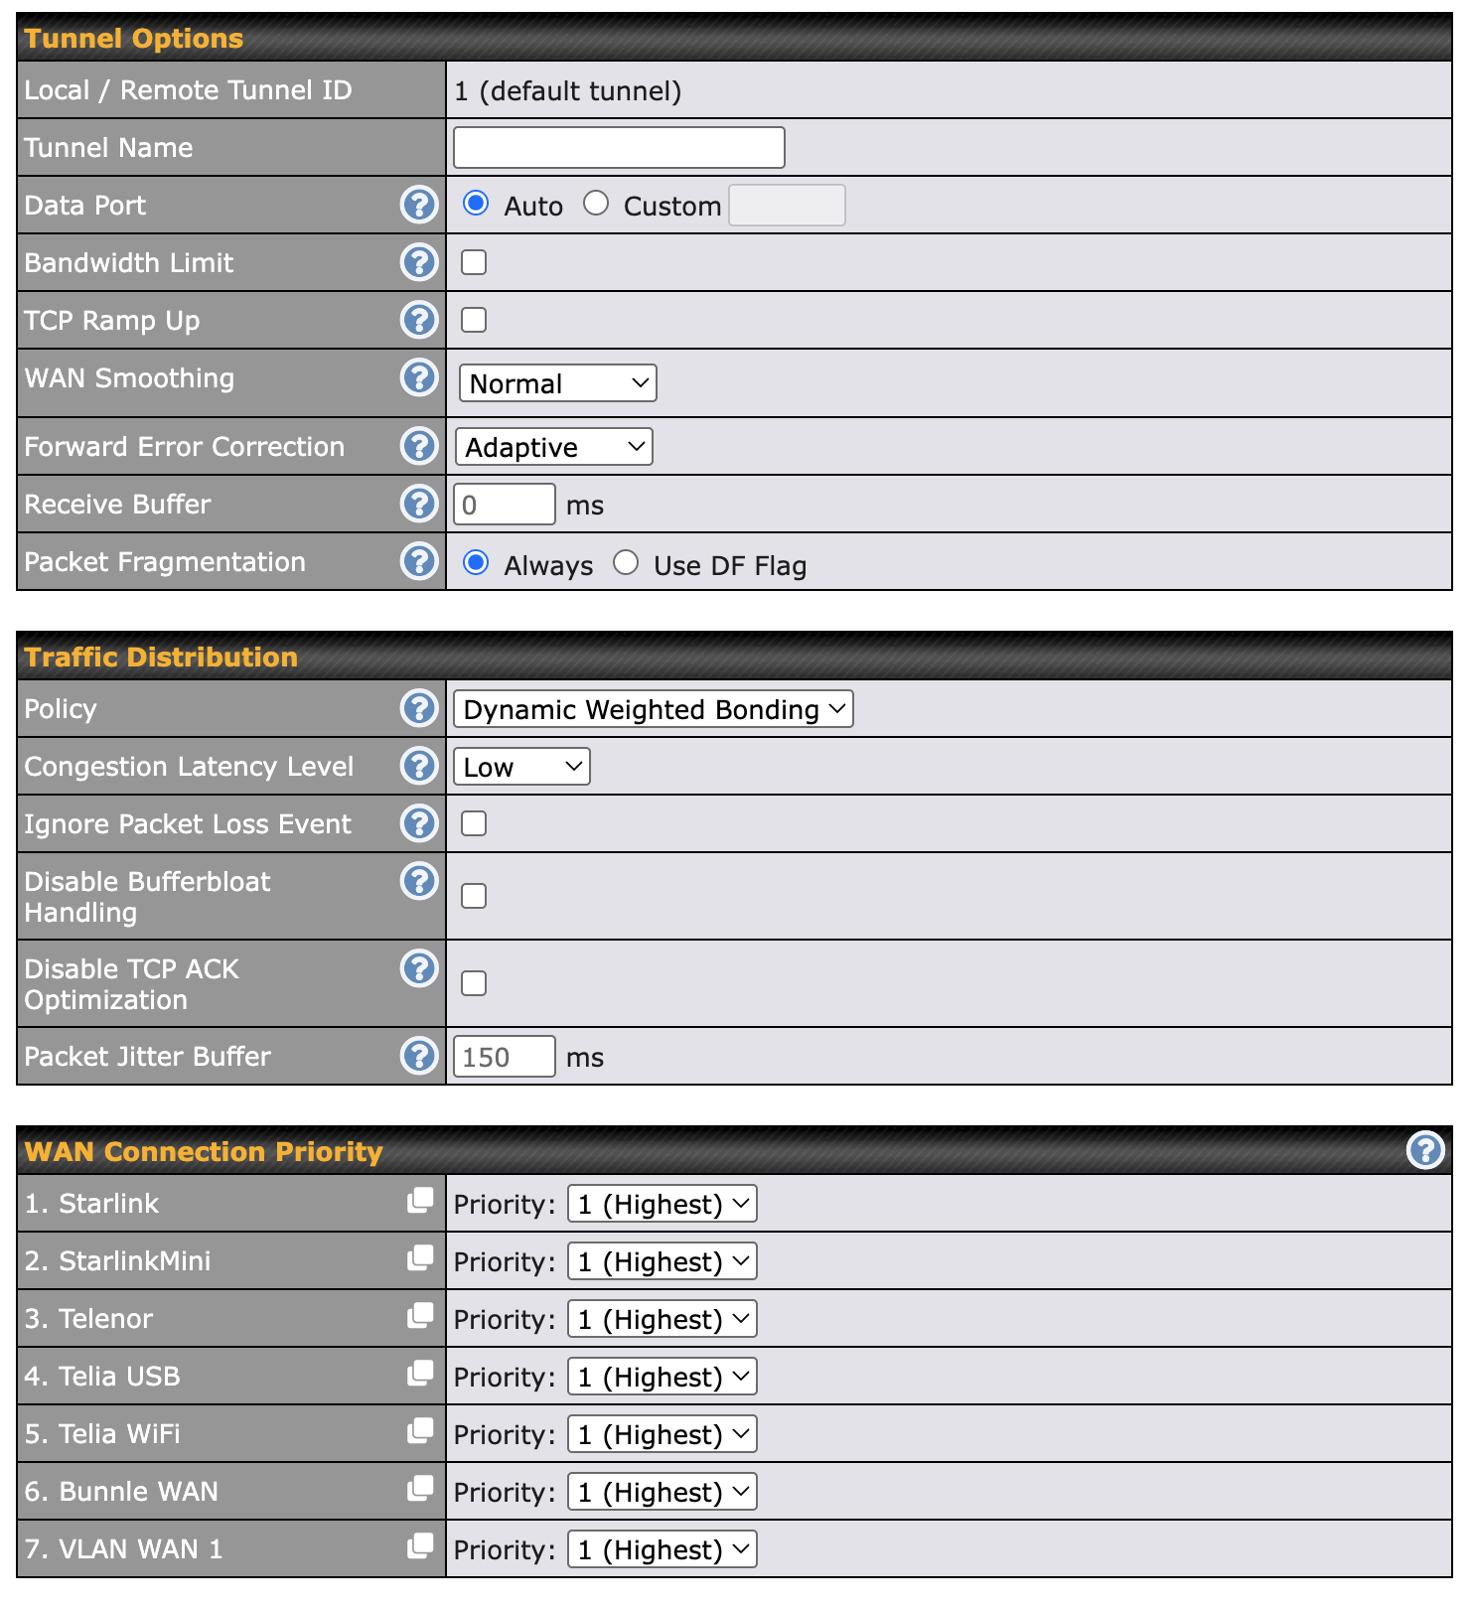
Task: Click help icon next to Policy
Action: (x=419, y=708)
